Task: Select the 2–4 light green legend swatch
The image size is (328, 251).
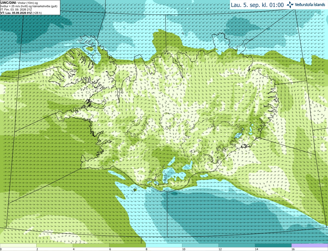Action: pyautogui.click(x=55, y=245)
